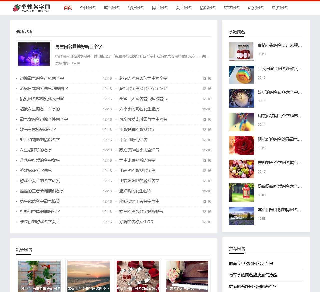Open the red rose image for 姐弟群聊网名
The image size is (320, 292).
(241, 145)
